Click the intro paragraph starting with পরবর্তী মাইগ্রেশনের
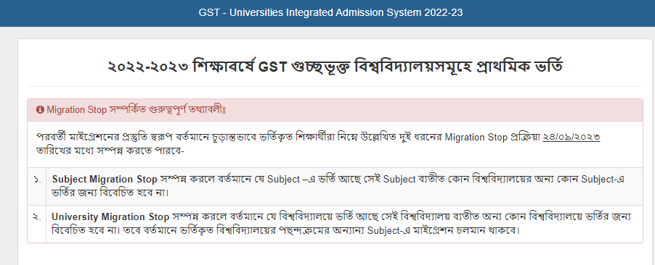This screenshot has width=655, height=265. pyautogui.click(x=318, y=144)
